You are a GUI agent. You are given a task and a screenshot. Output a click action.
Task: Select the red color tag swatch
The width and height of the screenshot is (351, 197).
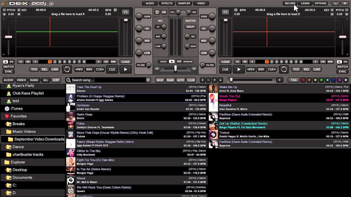(303, 80)
